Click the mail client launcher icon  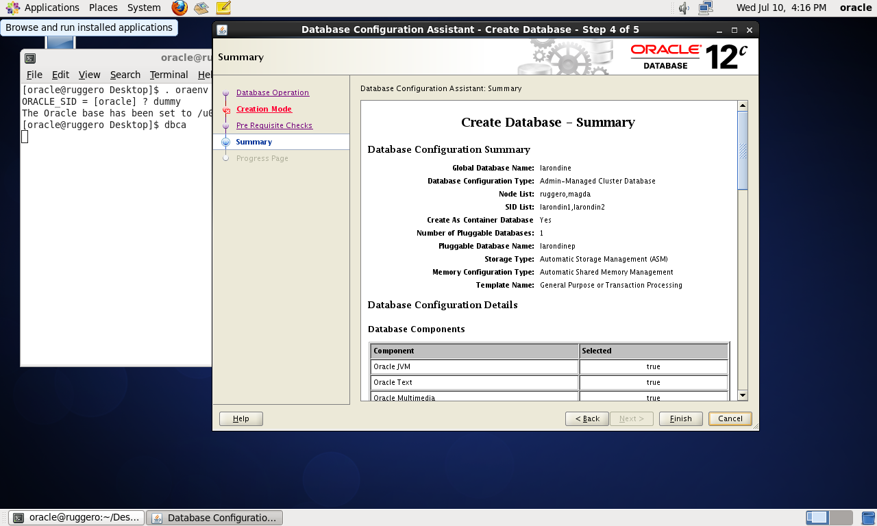pos(201,8)
